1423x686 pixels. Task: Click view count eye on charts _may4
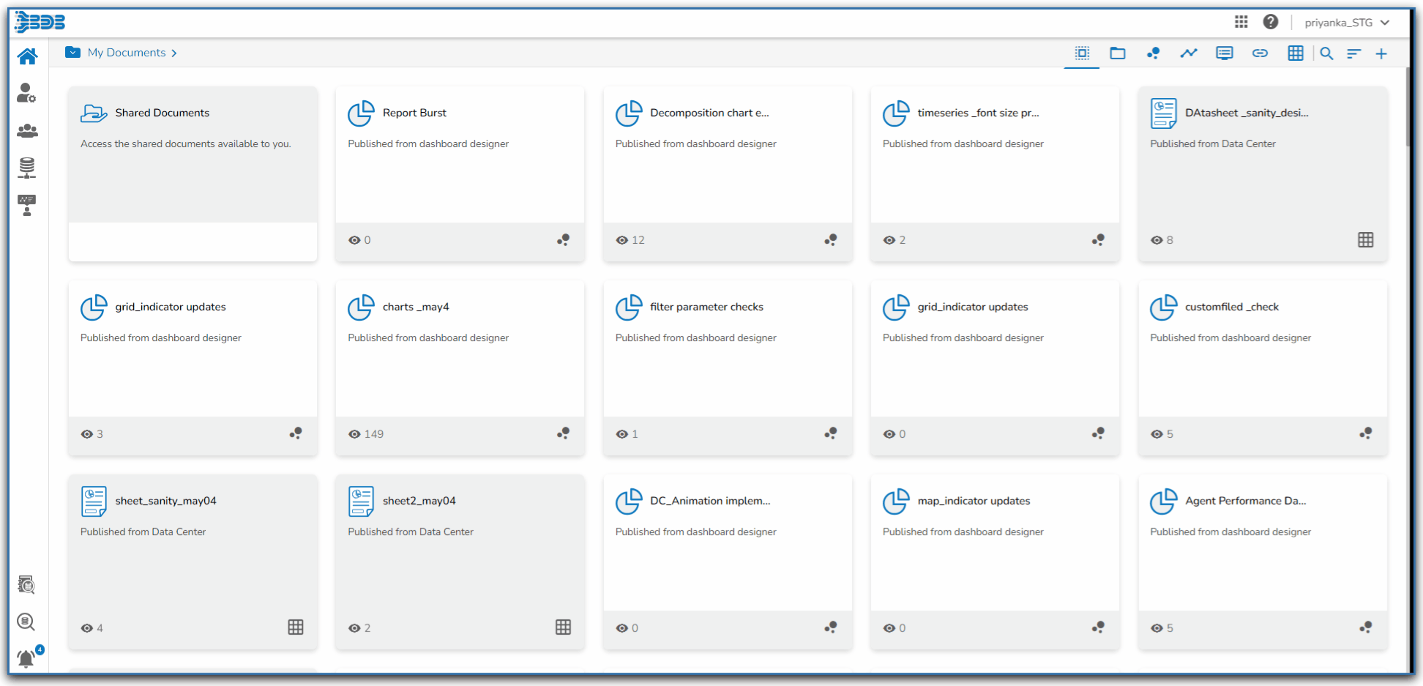(x=354, y=434)
